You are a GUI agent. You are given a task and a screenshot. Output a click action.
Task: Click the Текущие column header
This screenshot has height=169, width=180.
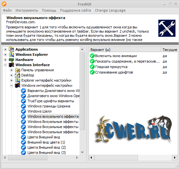pos(169,50)
